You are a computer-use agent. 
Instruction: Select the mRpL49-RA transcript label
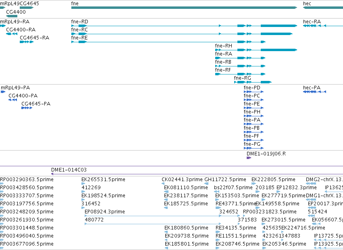(15, 22)
